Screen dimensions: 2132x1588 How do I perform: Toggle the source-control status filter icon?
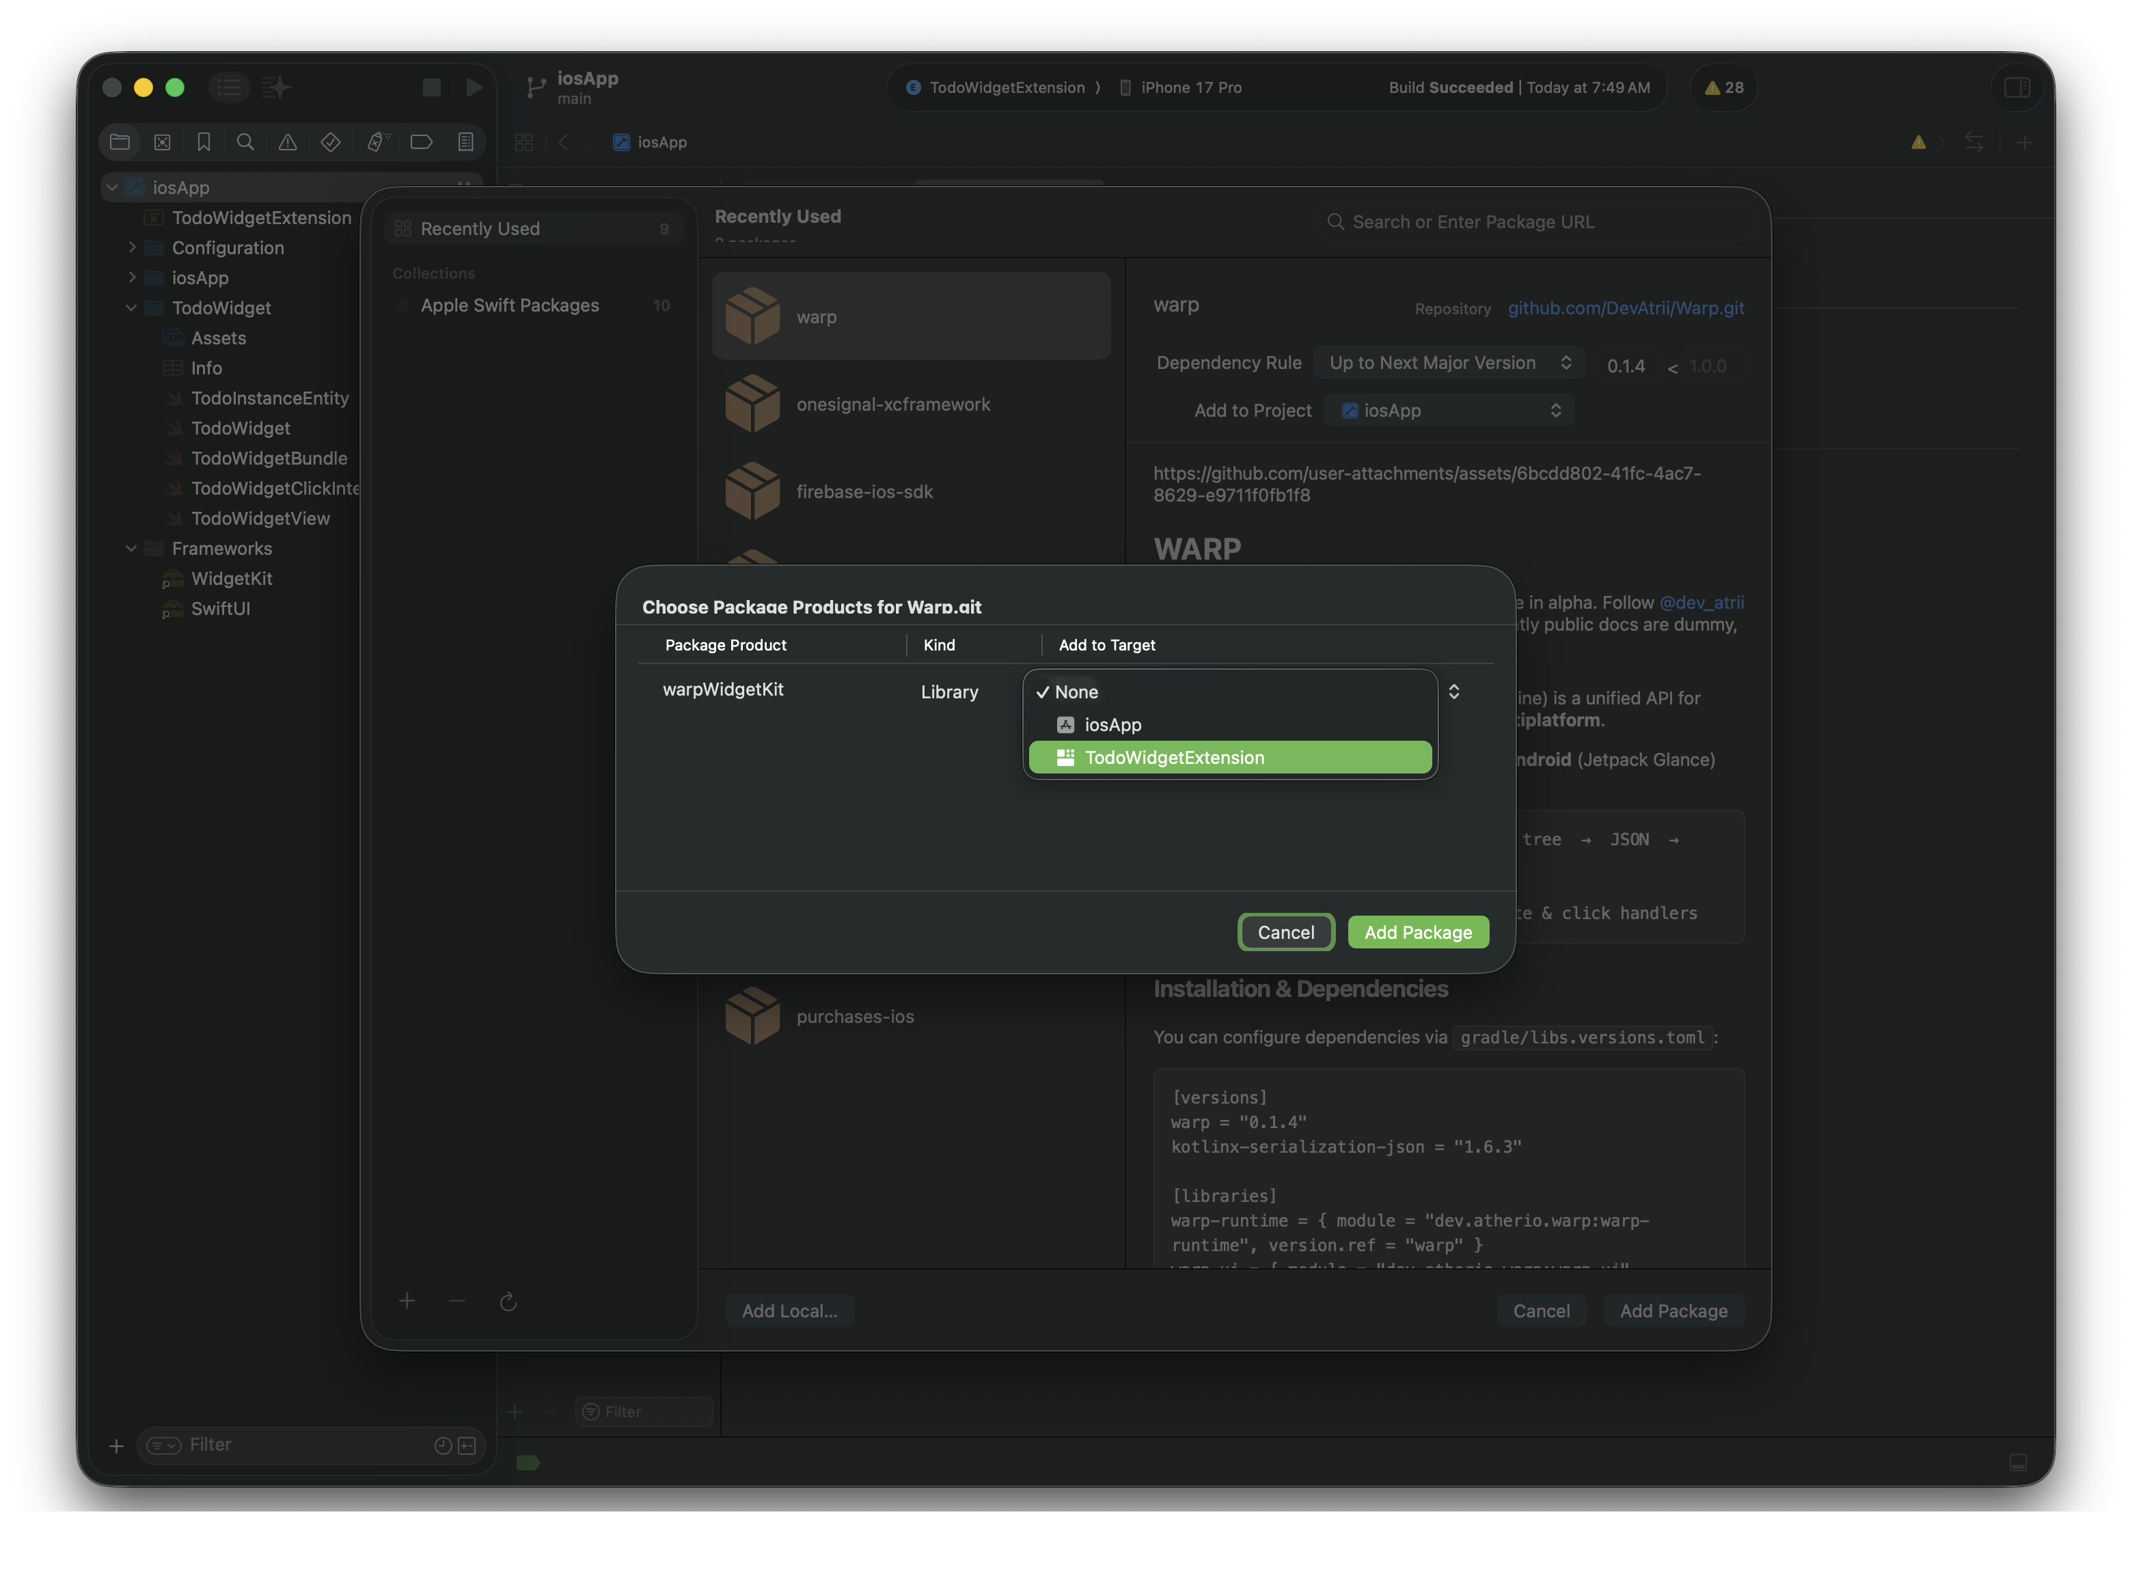[x=467, y=1446]
